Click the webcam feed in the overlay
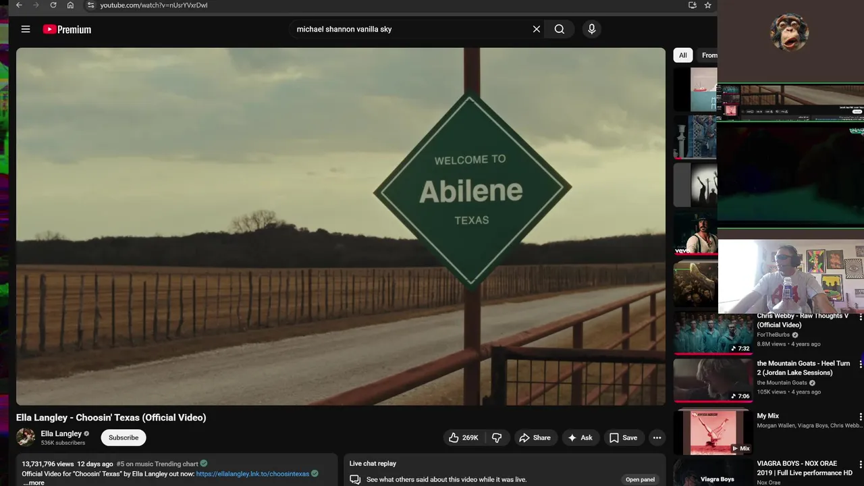This screenshot has width=864, height=486. click(x=790, y=277)
